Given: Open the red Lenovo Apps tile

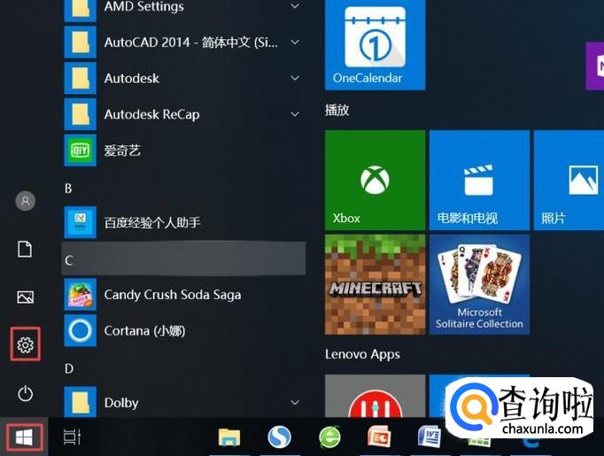Looking at the screenshot, I should [x=375, y=396].
